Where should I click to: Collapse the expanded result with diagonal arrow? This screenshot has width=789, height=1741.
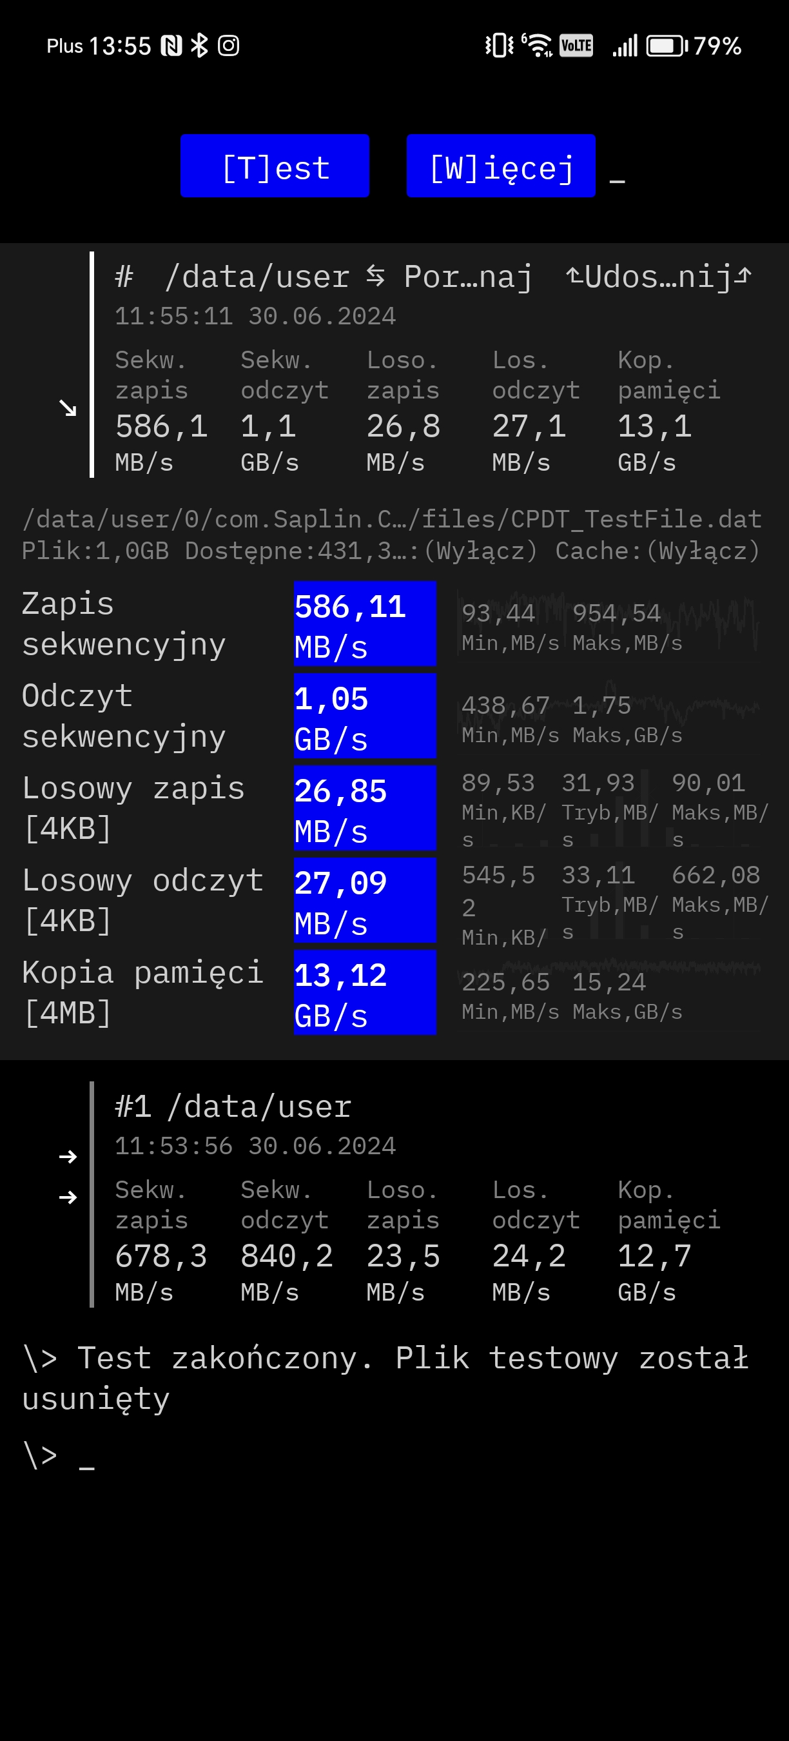coord(68,408)
